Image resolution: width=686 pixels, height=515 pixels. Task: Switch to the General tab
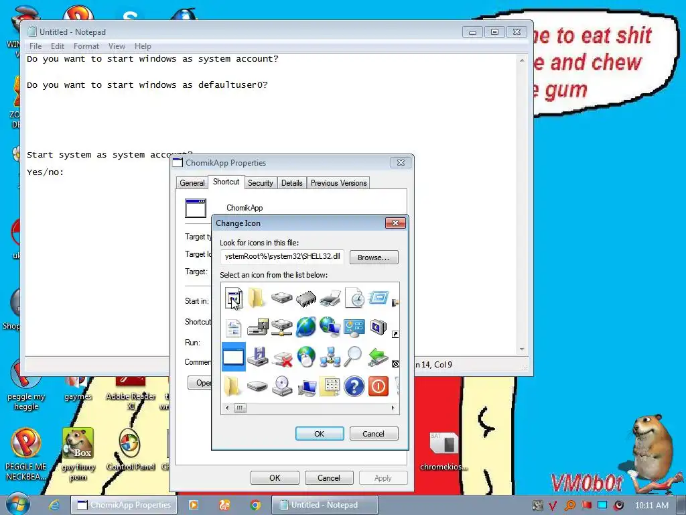192,183
